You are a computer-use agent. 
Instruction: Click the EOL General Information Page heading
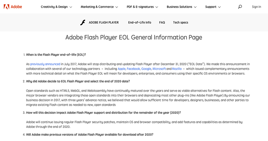tap(134, 37)
